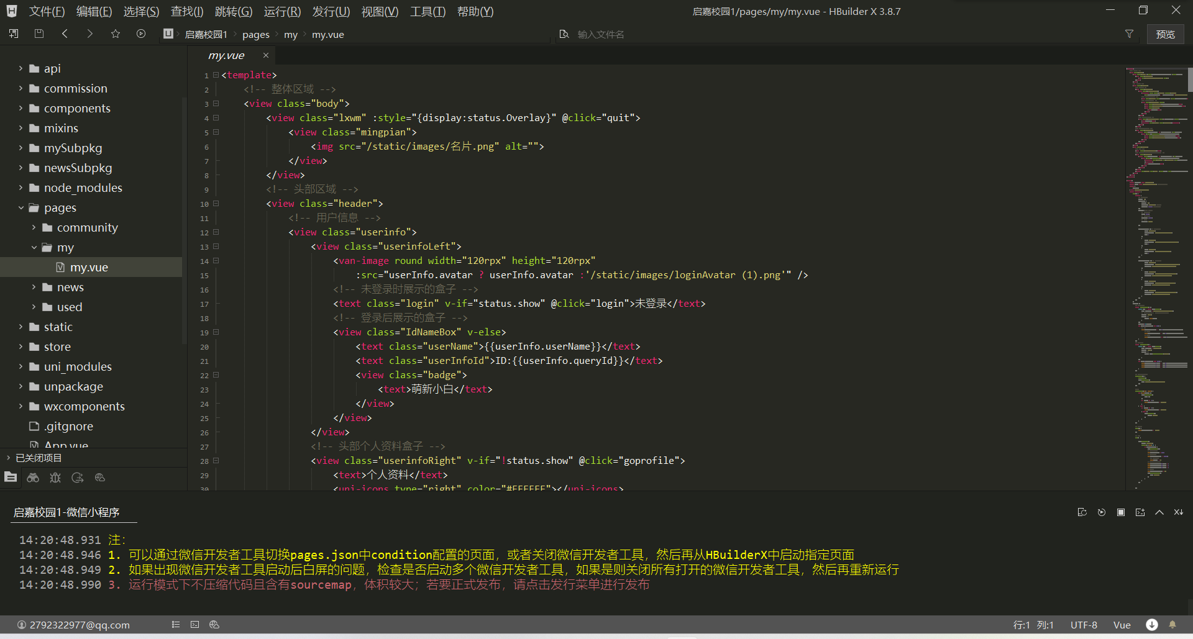Expand the components folder
The width and height of the screenshot is (1193, 639).
pos(21,108)
